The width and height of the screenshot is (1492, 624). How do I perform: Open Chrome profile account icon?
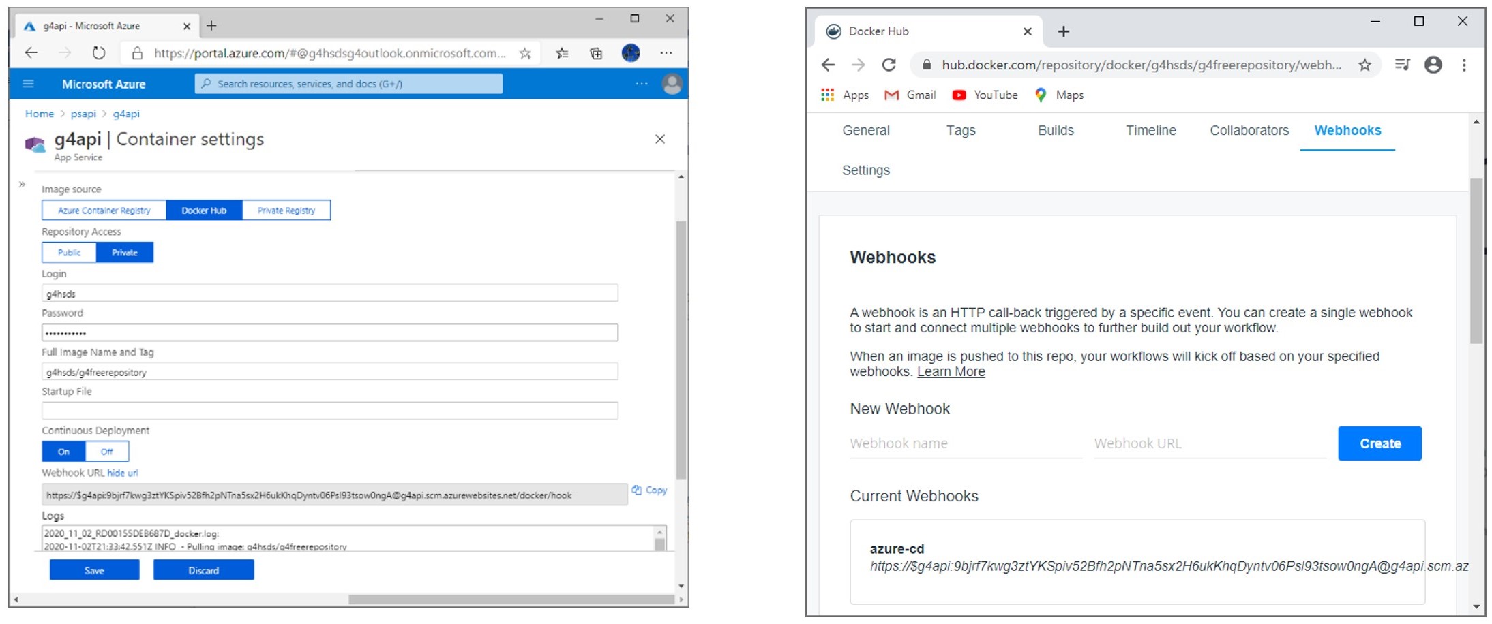(x=1433, y=65)
